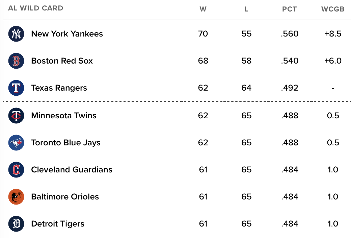The height and width of the screenshot is (238, 351).
Task: Sort by the WCGB column header
Action: click(x=333, y=9)
